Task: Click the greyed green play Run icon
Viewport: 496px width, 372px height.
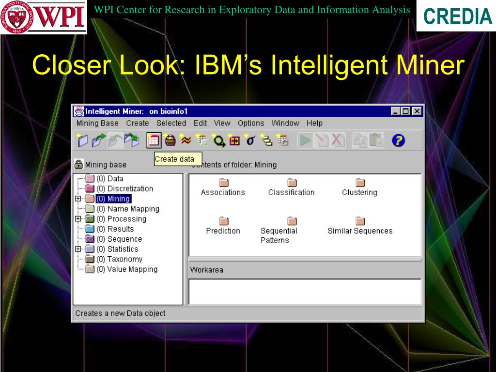Action: (x=305, y=140)
